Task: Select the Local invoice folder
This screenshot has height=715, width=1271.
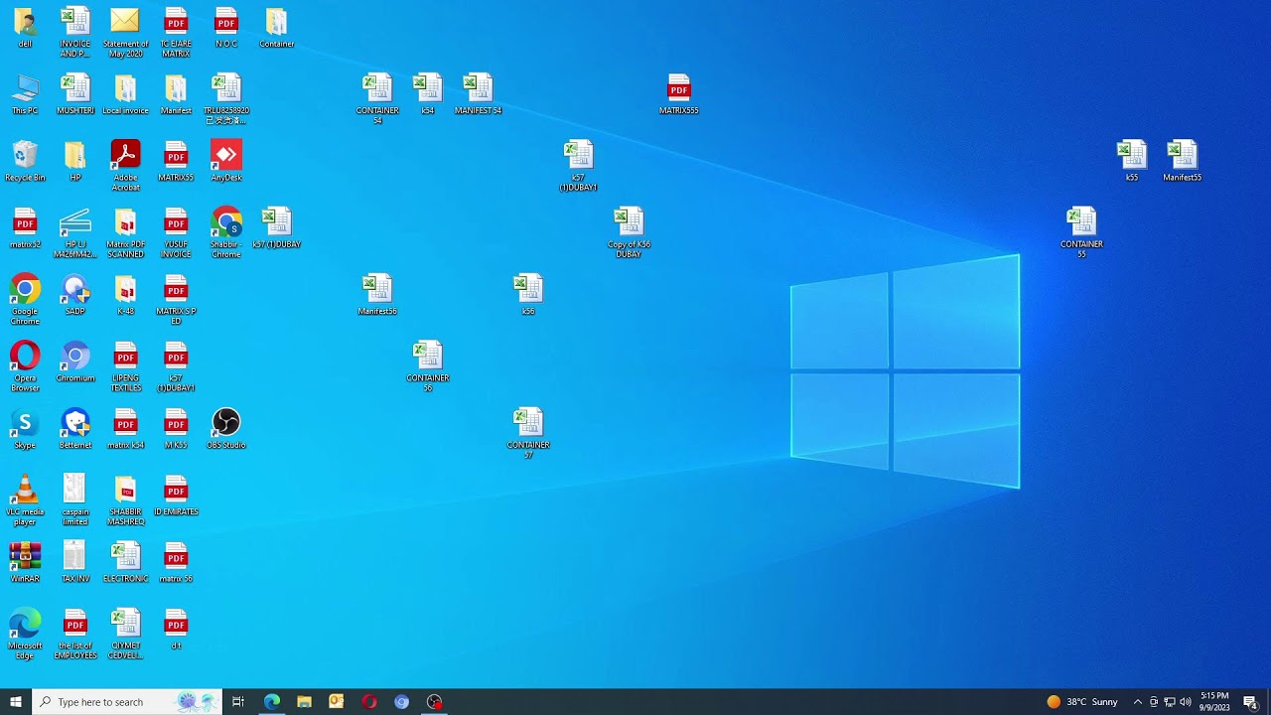Action: point(126,94)
